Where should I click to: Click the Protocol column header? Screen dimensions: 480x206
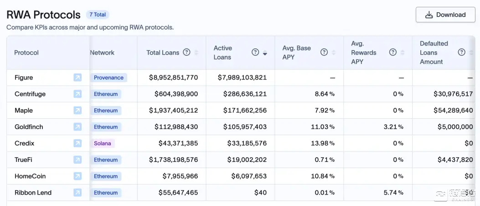pos(26,53)
